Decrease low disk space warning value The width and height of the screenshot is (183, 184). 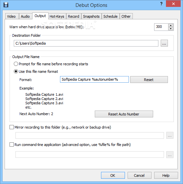point(171,29)
